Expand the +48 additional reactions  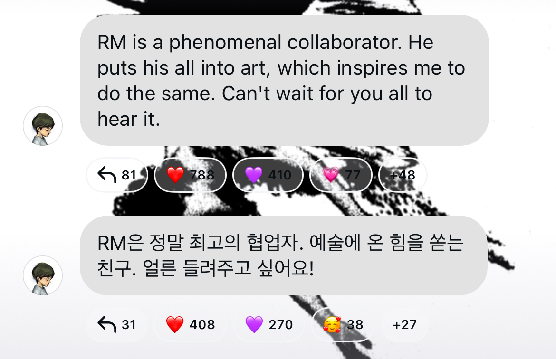[403, 175]
